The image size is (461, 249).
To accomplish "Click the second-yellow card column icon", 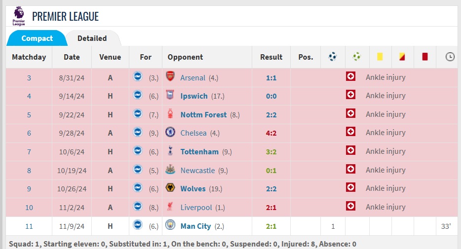I will pyautogui.click(x=402, y=56).
